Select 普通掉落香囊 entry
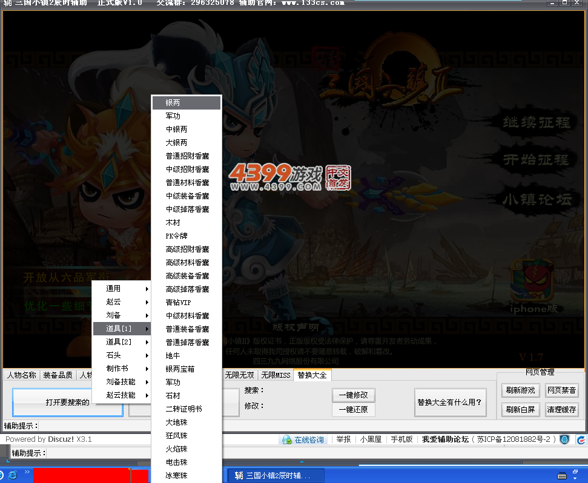 click(x=187, y=342)
